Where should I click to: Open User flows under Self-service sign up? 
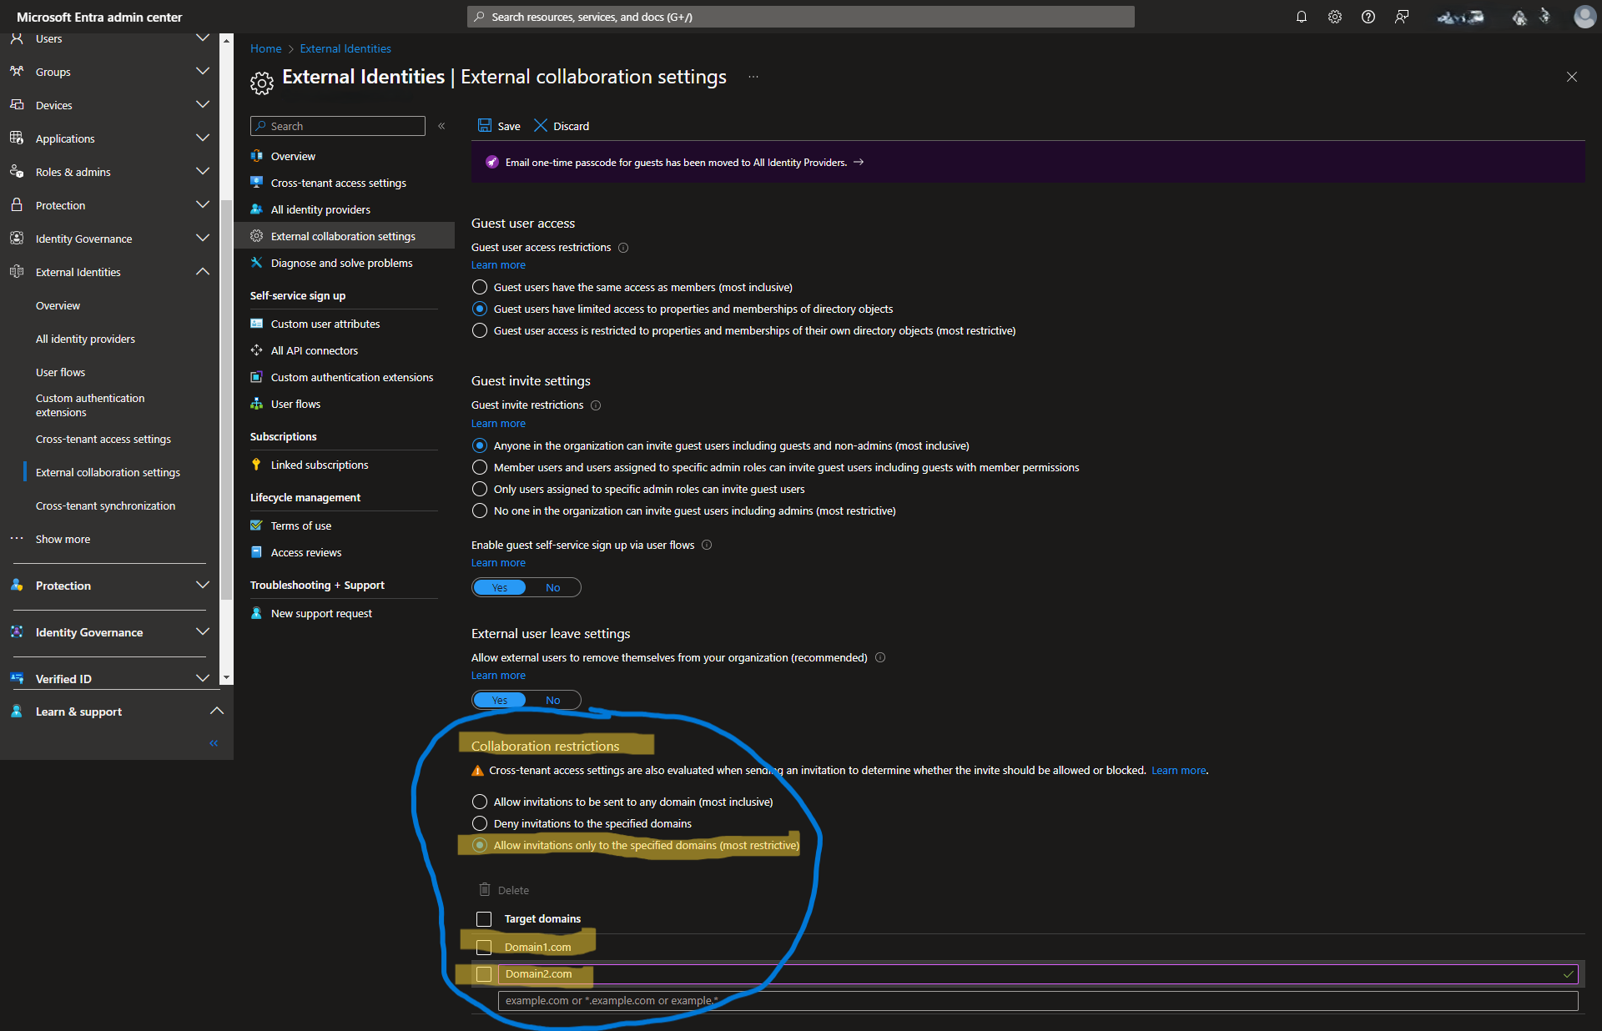pyautogui.click(x=295, y=404)
